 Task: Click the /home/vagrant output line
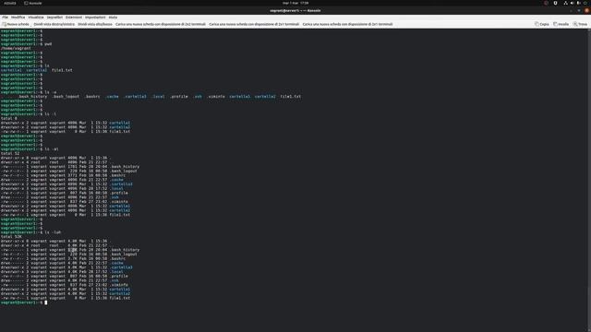[x=16, y=48]
